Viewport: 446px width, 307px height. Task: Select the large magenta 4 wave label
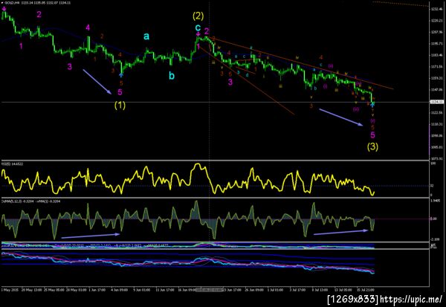pyautogui.click(x=88, y=28)
